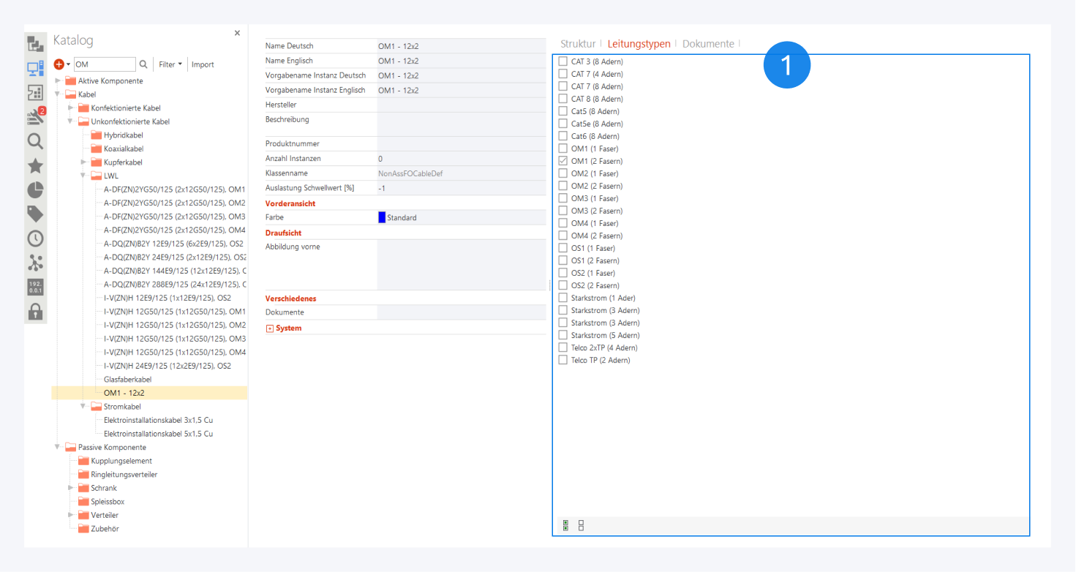Viewport: 1076px width, 572px height.
Task: Open the star favorites sidebar icon
Action: 35,166
